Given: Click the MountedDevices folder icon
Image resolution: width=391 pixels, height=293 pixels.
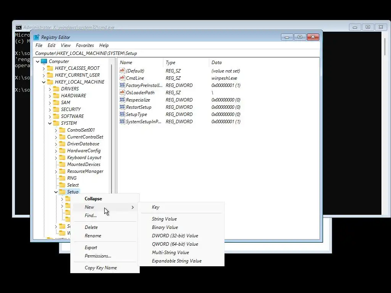Looking at the screenshot, I should (62, 164).
